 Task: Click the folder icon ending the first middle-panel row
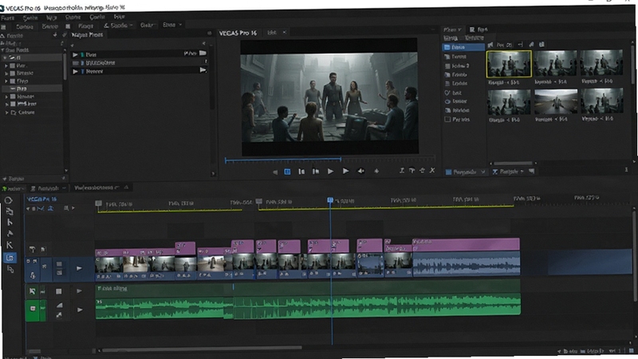click(x=203, y=53)
